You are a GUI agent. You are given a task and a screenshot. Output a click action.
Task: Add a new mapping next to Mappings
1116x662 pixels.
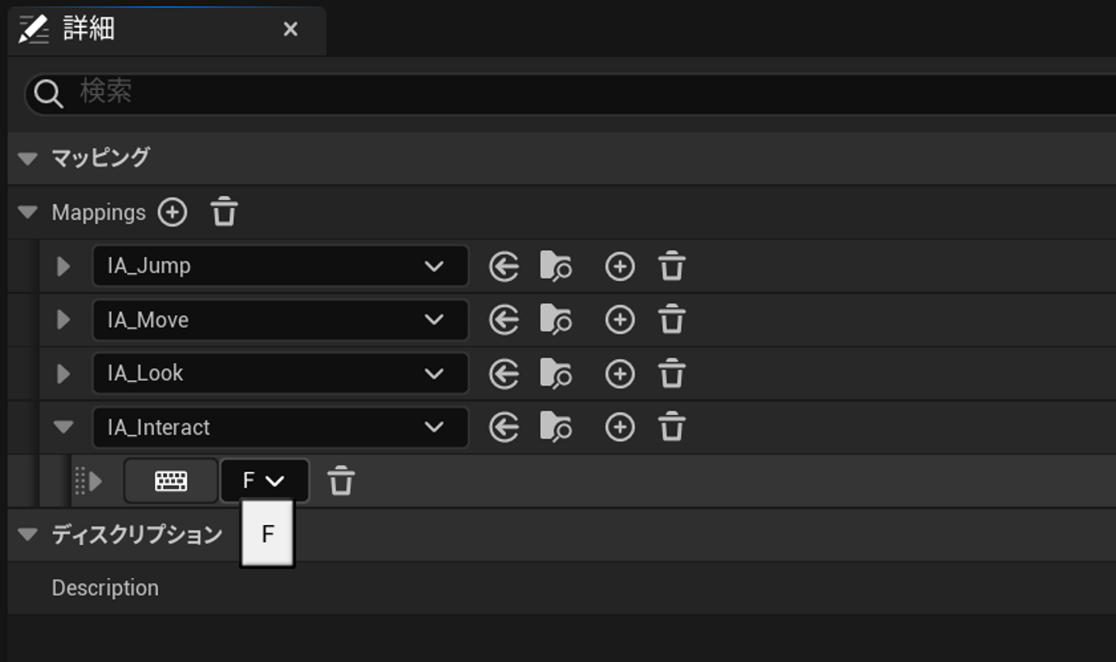(172, 212)
